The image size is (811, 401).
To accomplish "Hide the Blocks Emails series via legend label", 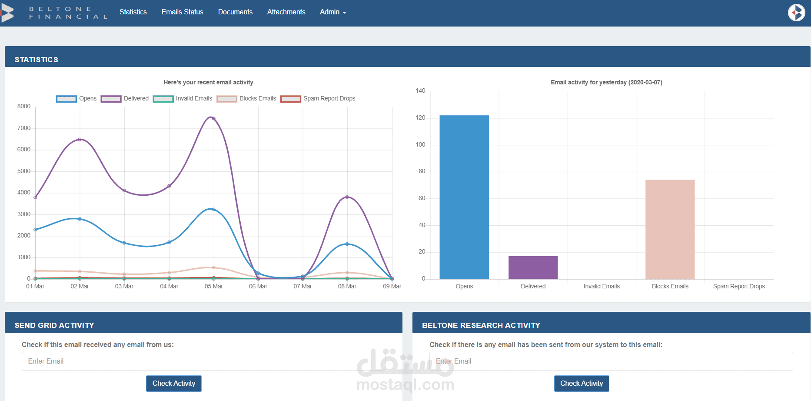I will click(258, 99).
